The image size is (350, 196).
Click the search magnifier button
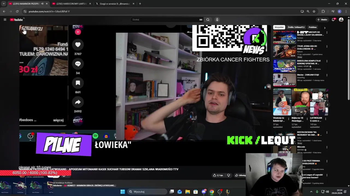click(x=208, y=20)
